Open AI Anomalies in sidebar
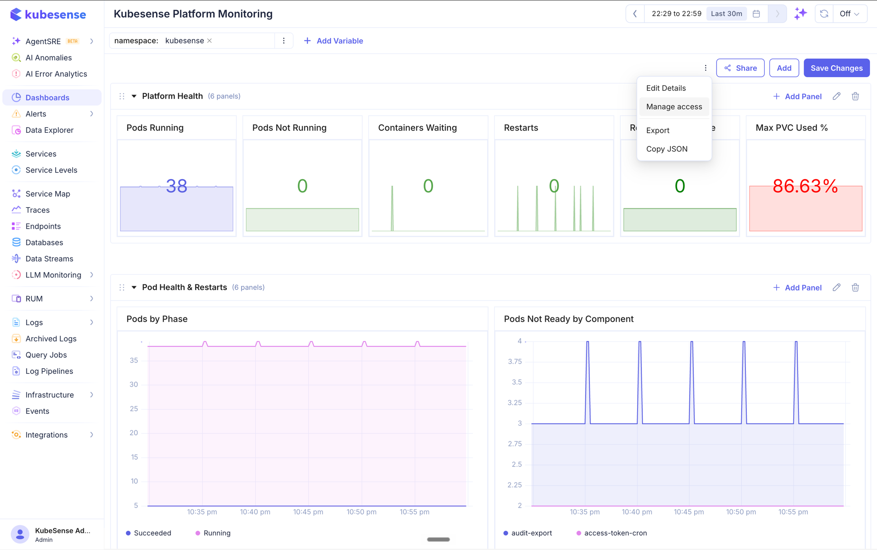Viewport: 877px width, 550px height. click(x=48, y=58)
